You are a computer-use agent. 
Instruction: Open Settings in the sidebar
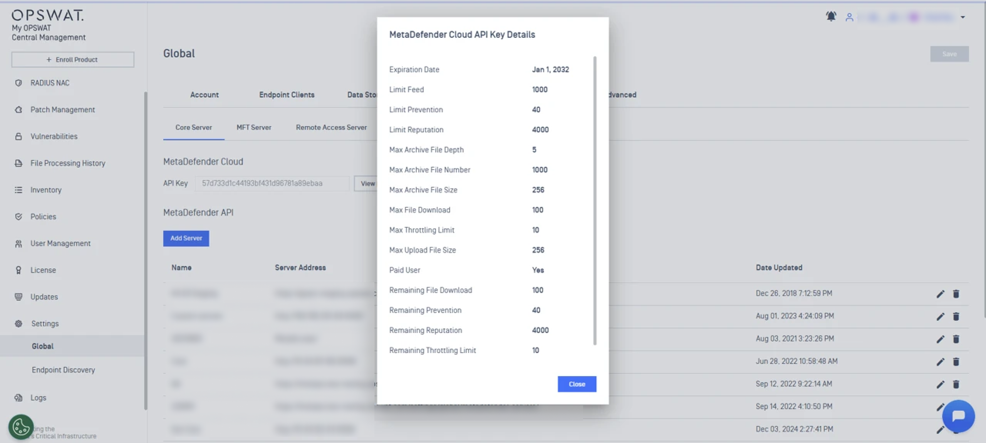pyautogui.click(x=45, y=324)
